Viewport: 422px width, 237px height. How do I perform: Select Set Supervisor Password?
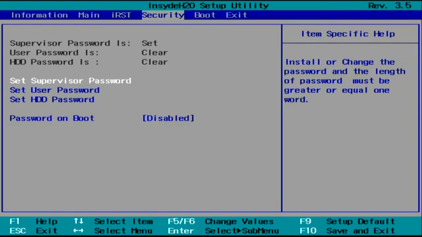71,80
